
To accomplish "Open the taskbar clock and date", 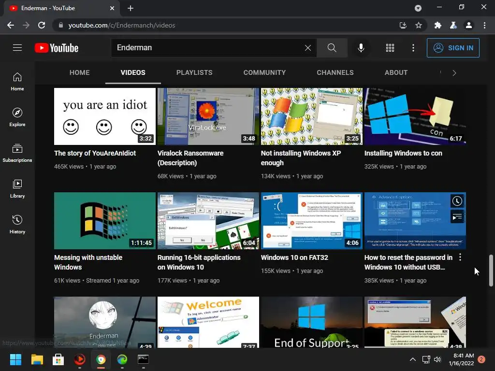I will (462, 359).
